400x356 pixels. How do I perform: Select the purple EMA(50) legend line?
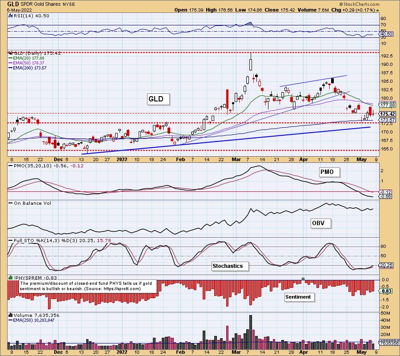click(11, 63)
